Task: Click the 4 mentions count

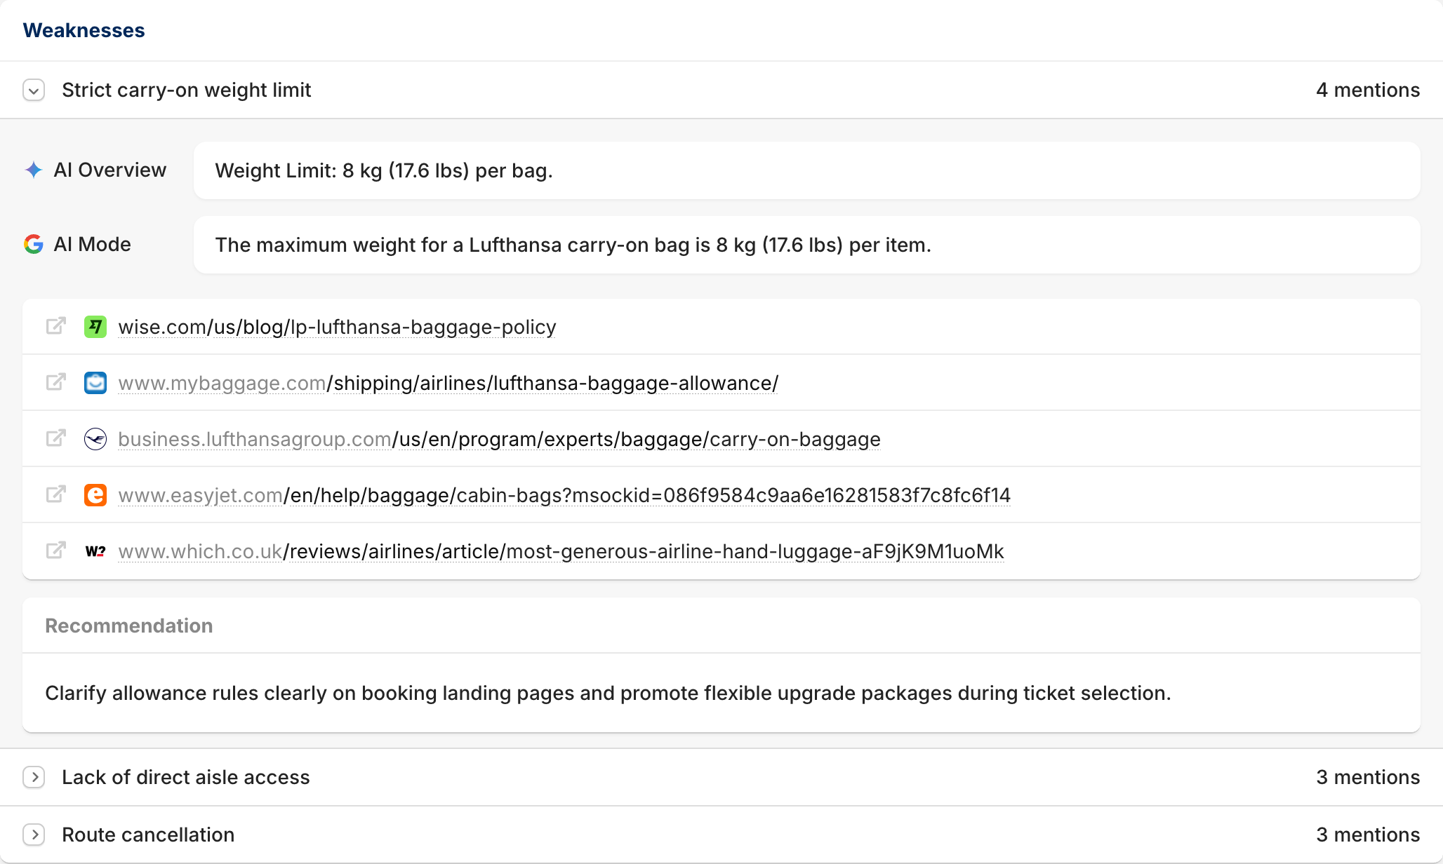Action: point(1368,90)
